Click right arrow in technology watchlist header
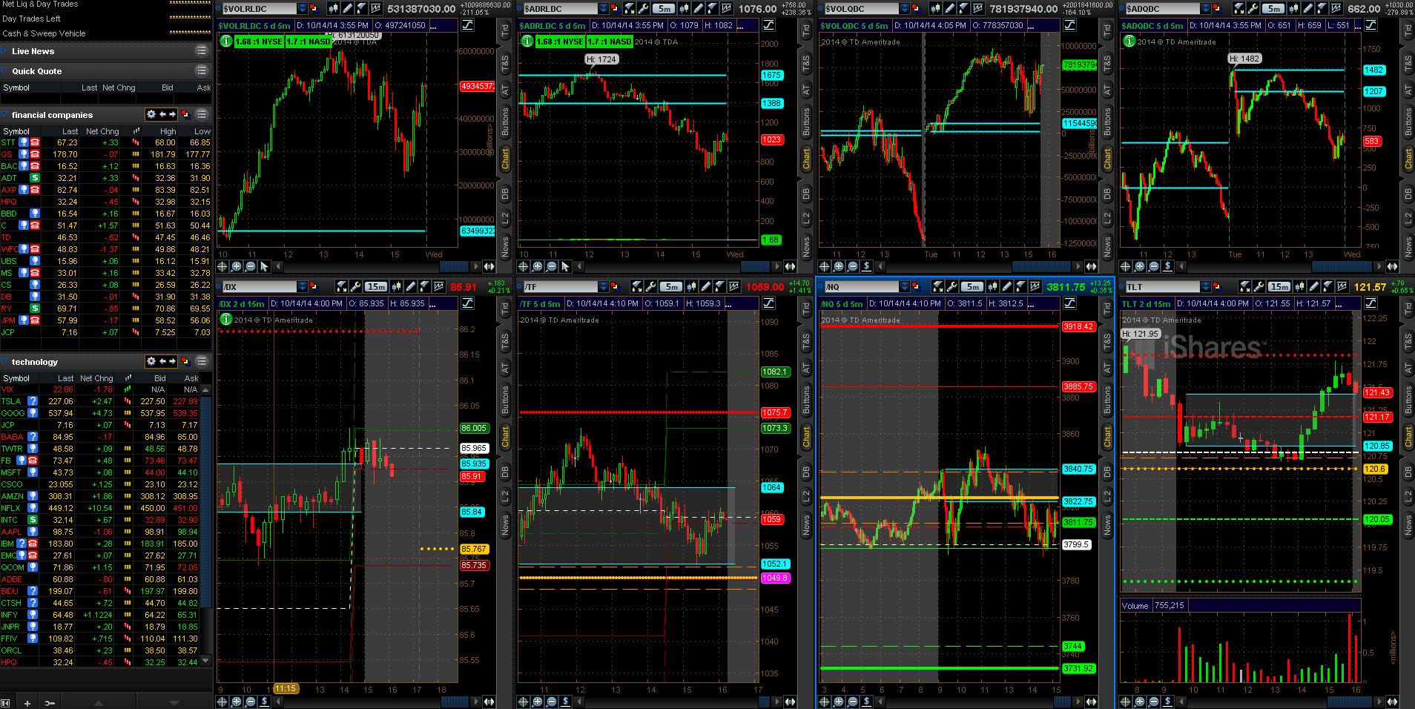The width and height of the screenshot is (1415, 709). (172, 361)
